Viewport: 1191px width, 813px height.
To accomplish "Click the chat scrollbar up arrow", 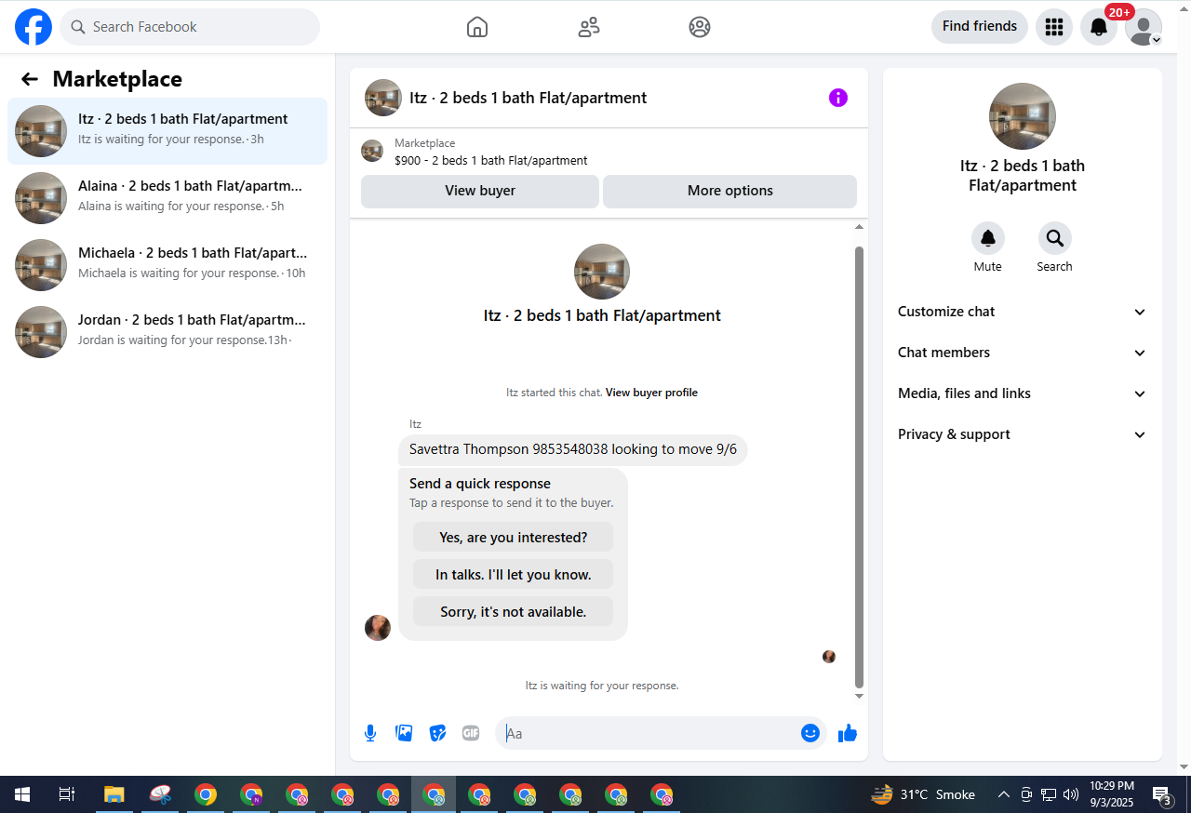I will pyautogui.click(x=859, y=228).
